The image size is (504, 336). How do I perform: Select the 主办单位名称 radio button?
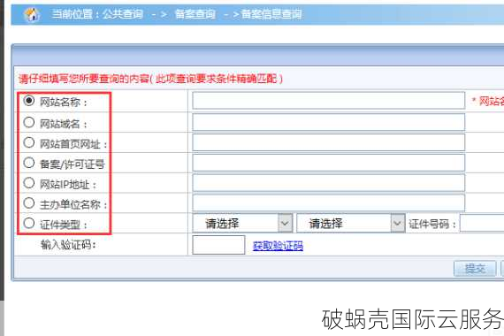pyautogui.click(x=29, y=202)
